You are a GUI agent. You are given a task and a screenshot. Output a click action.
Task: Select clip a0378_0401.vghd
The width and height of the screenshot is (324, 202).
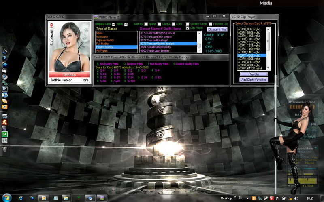pos(252,32)
